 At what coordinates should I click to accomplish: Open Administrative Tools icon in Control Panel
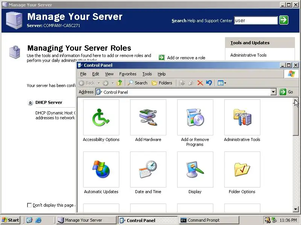pos(242,121)
